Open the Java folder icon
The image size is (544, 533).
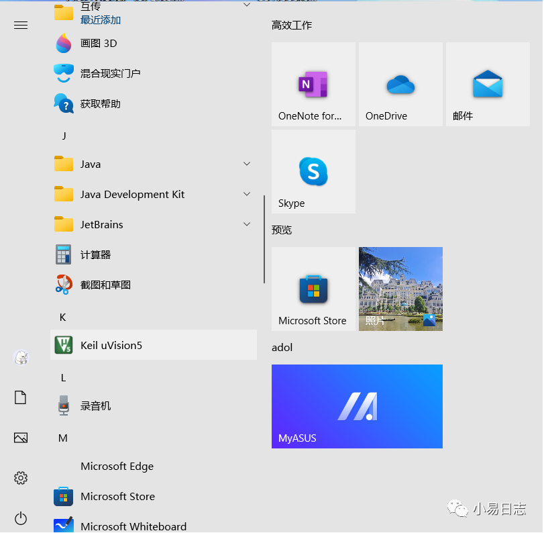point(64,164)
